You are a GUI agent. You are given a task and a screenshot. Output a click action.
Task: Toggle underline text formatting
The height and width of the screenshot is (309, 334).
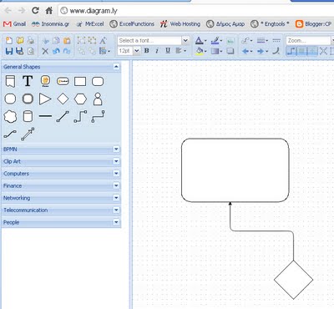(x=168, y=51)
